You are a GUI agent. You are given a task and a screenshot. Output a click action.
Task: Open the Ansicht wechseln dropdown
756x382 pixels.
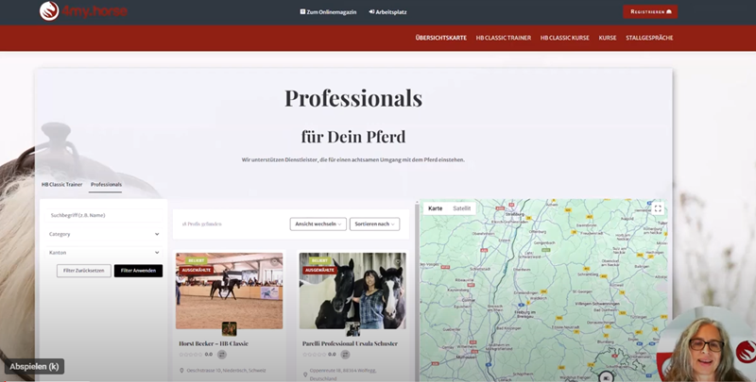coord(318,224)
